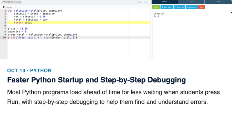Stop the program with the red Stop button

[x=202, y=7]
